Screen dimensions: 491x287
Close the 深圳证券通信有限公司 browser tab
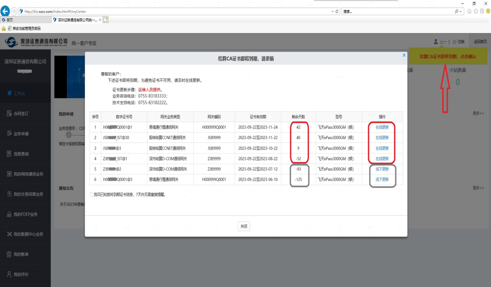(x=100, y=20)
